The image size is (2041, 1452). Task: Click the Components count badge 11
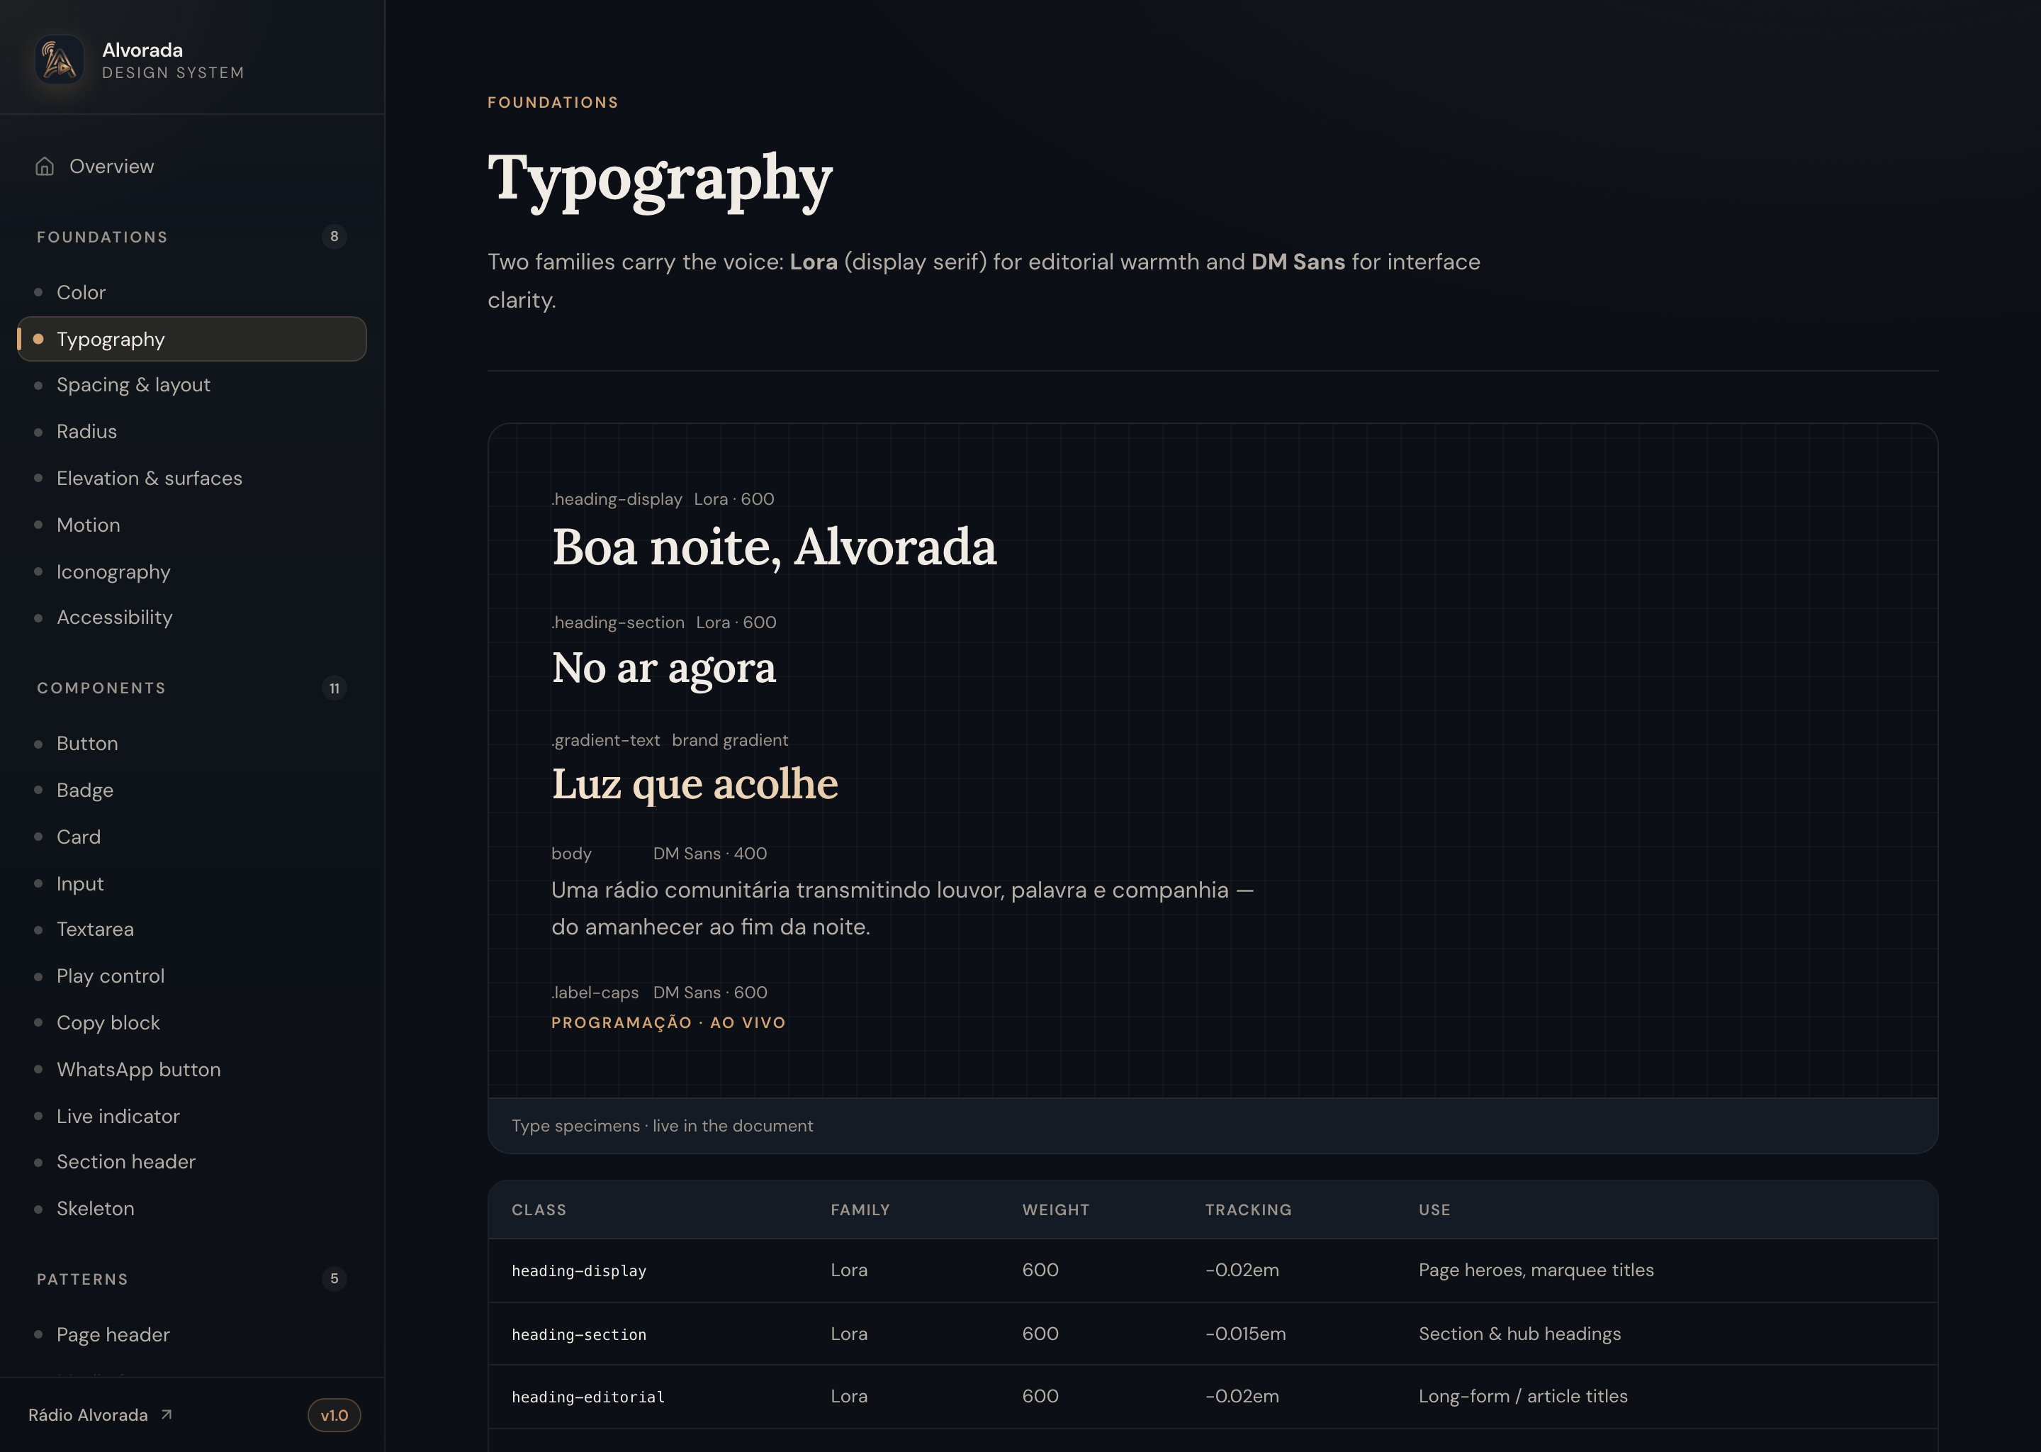[334, 688]
